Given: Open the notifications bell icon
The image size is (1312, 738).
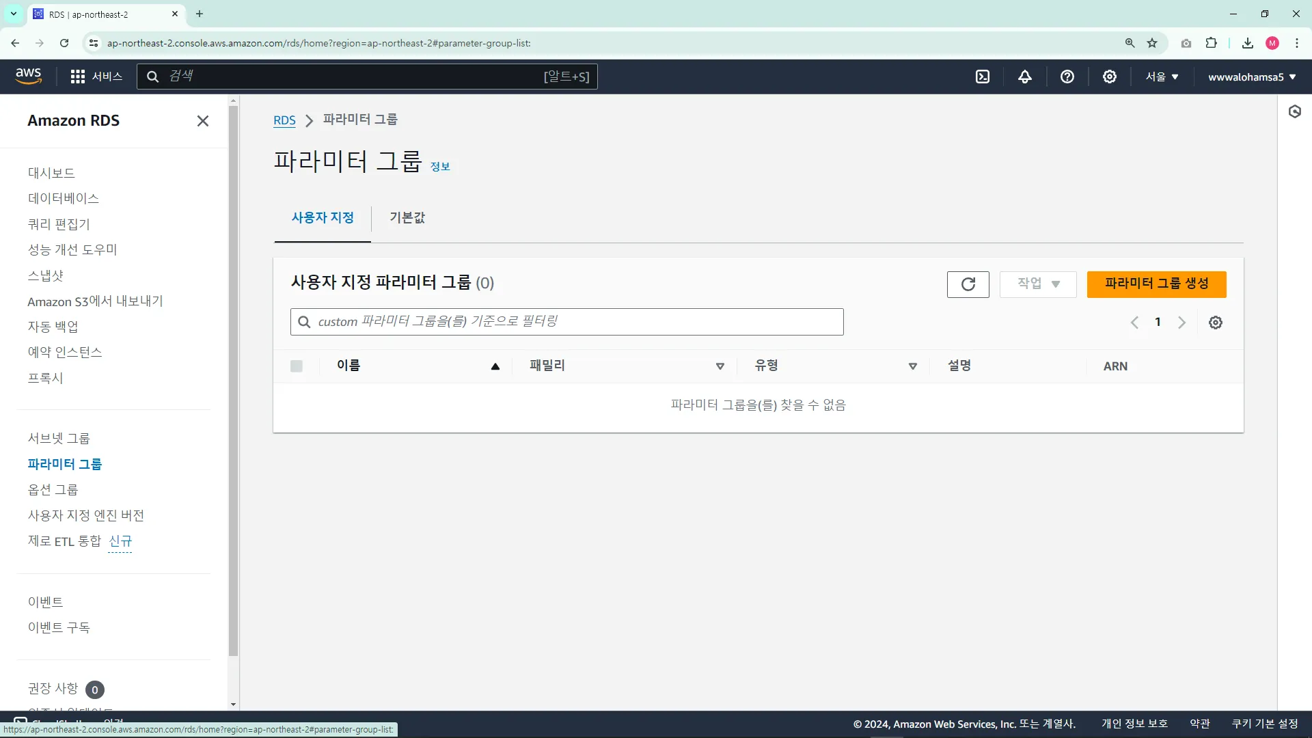Looking at the screenshot, I should click(x=1025, y=77).
